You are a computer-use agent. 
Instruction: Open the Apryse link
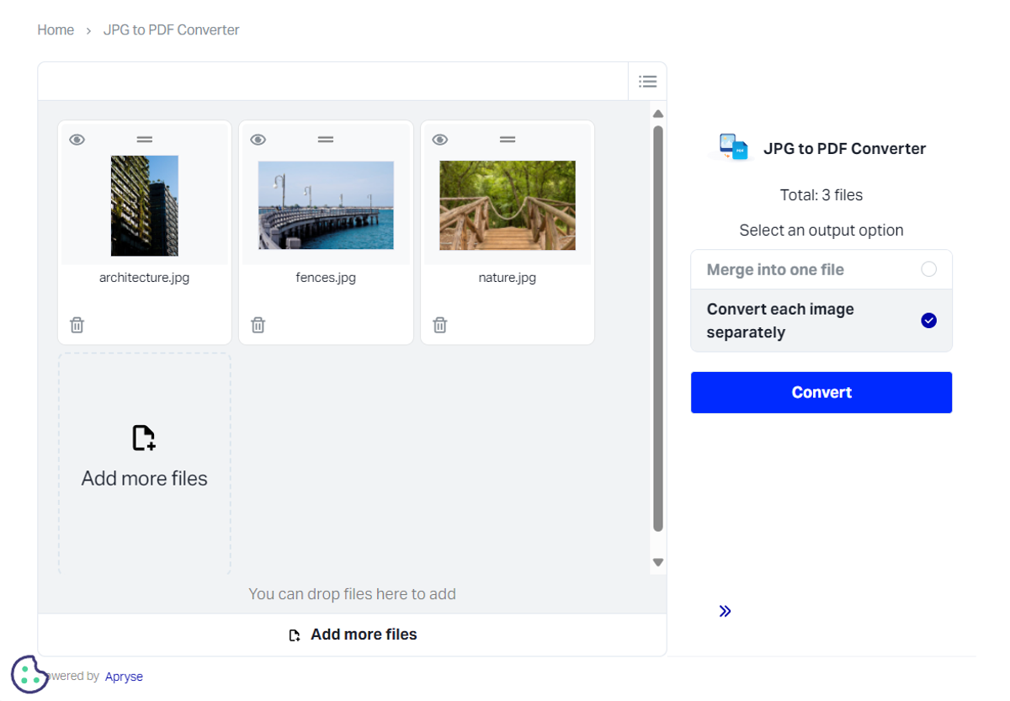coord(124,676)
